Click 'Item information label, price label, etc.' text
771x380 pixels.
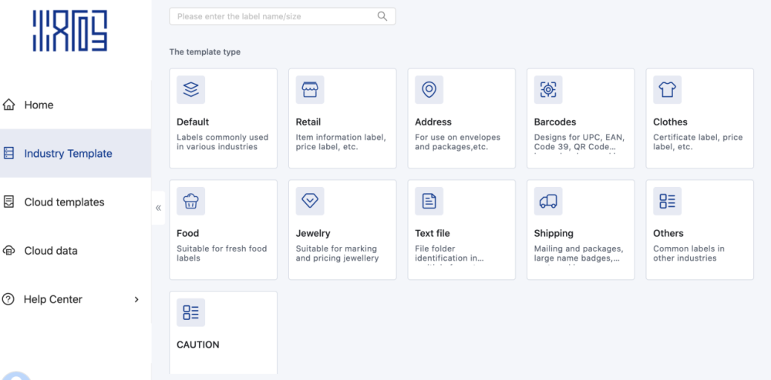pos(341,142)
